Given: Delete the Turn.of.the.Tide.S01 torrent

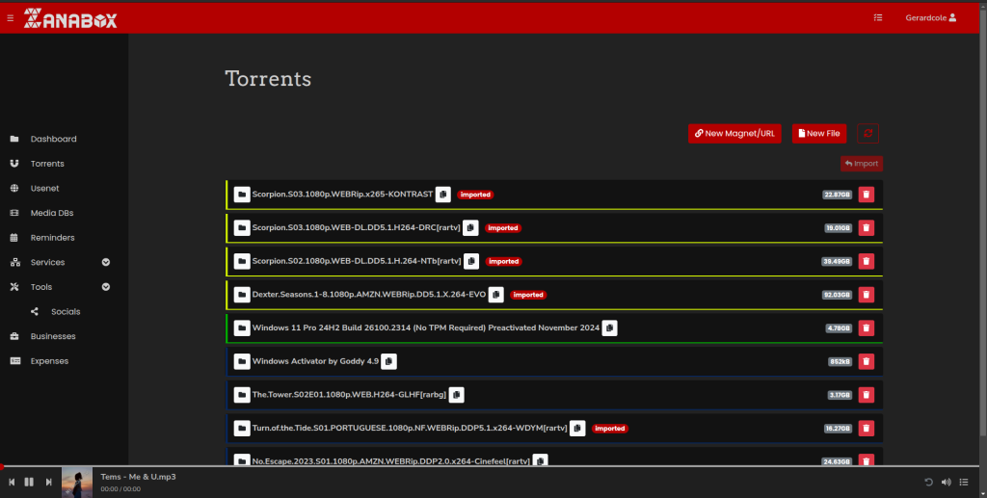Looking at the screenshot, I should coord(867,429).
